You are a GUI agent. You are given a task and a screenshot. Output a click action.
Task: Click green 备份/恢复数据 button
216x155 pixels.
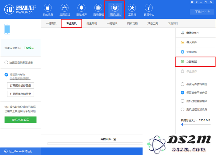coord(20,120)
